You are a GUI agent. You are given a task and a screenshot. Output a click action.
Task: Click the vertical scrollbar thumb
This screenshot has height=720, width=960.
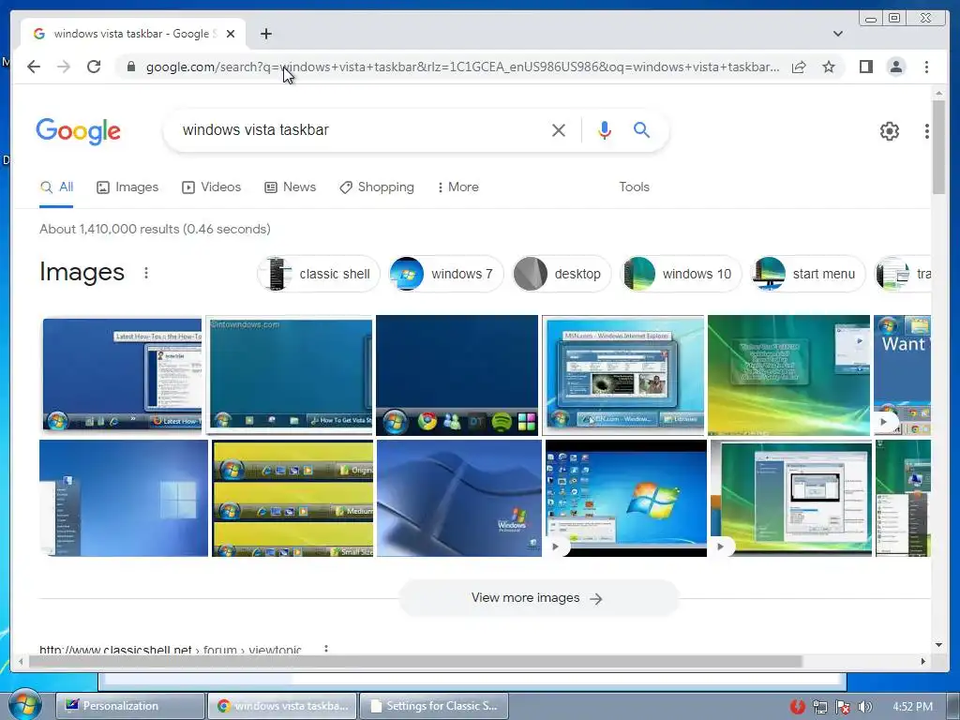click(938, 147)
